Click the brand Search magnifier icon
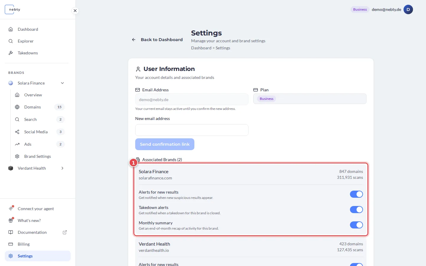Screen dimensions: 426x266 tap(17, 119)
